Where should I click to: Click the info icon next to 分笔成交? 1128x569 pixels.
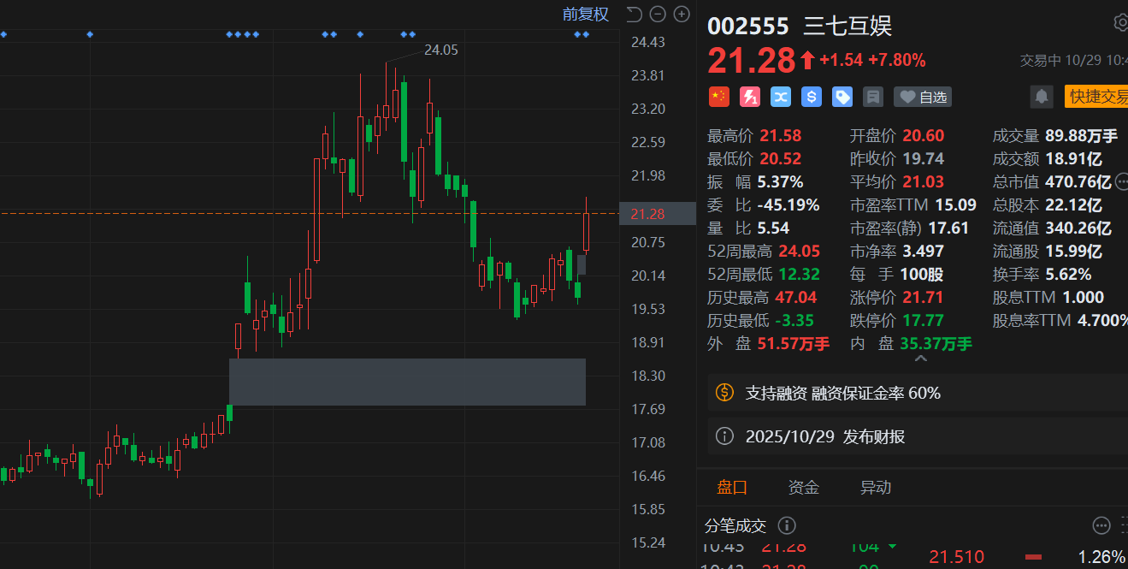(787, 525)
